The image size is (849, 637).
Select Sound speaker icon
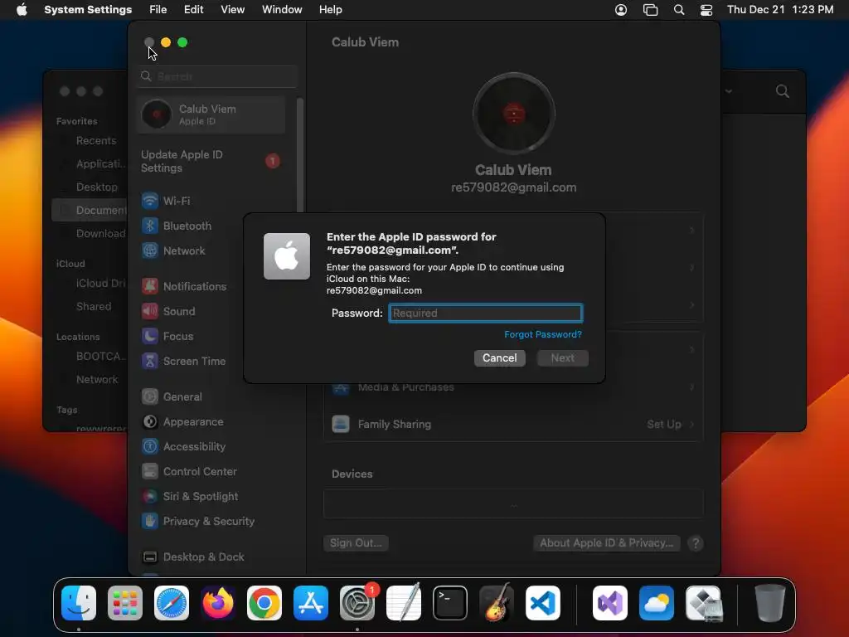tap(150, 311)
